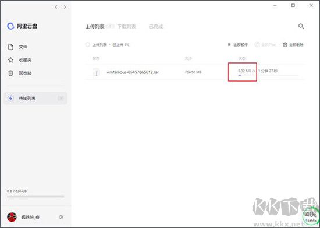The image size is (320, 228).
Task: Maximize the 阿里云盘 window
Action: (293, 5)
